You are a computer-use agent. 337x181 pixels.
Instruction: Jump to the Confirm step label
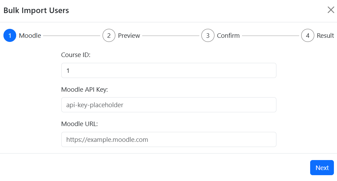(x=228, y=35)
